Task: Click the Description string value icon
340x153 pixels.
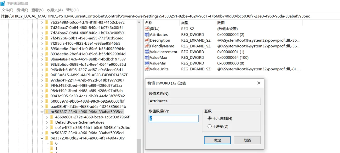Action: click(x=147, y=40)
